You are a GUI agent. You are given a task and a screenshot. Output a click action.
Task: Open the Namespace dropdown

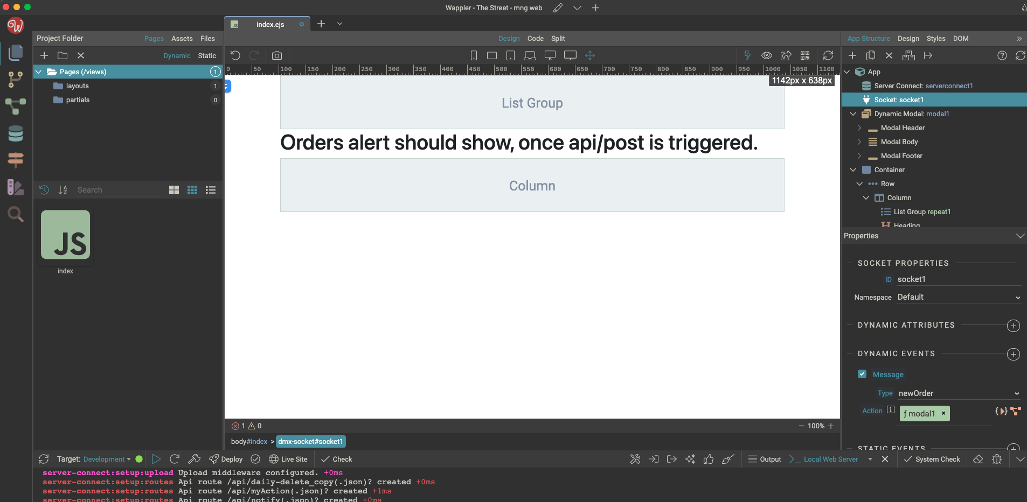click(x=958, y=298)
